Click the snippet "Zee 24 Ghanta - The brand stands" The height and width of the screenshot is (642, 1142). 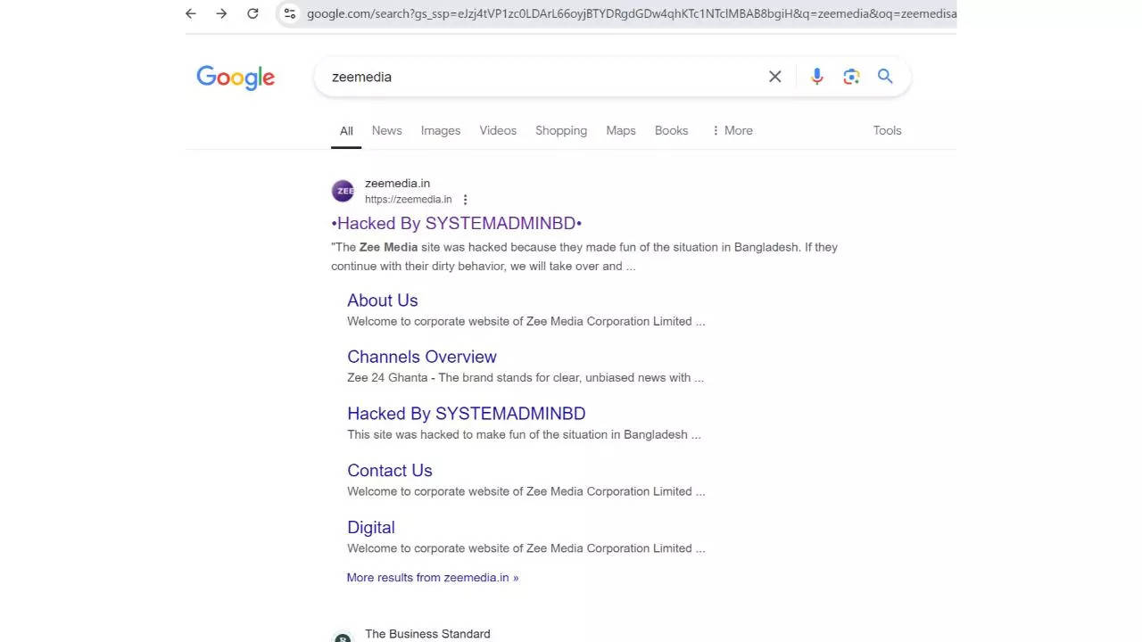[525, 378]
